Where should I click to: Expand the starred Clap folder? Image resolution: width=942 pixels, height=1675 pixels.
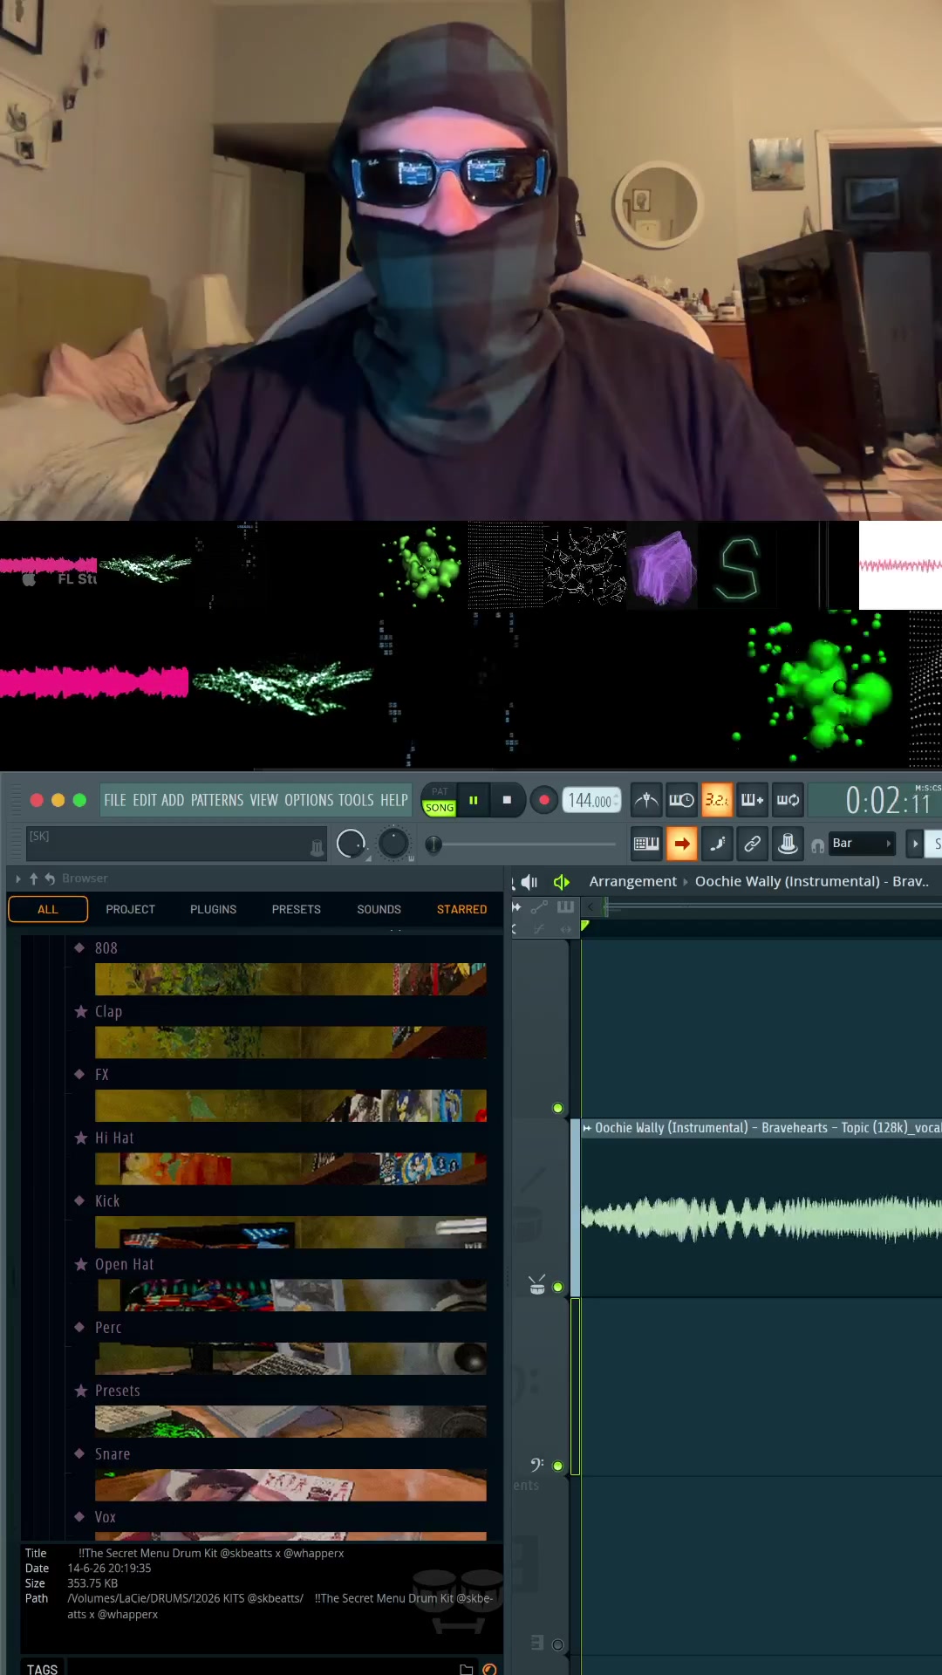click(x=109, y=1011)
